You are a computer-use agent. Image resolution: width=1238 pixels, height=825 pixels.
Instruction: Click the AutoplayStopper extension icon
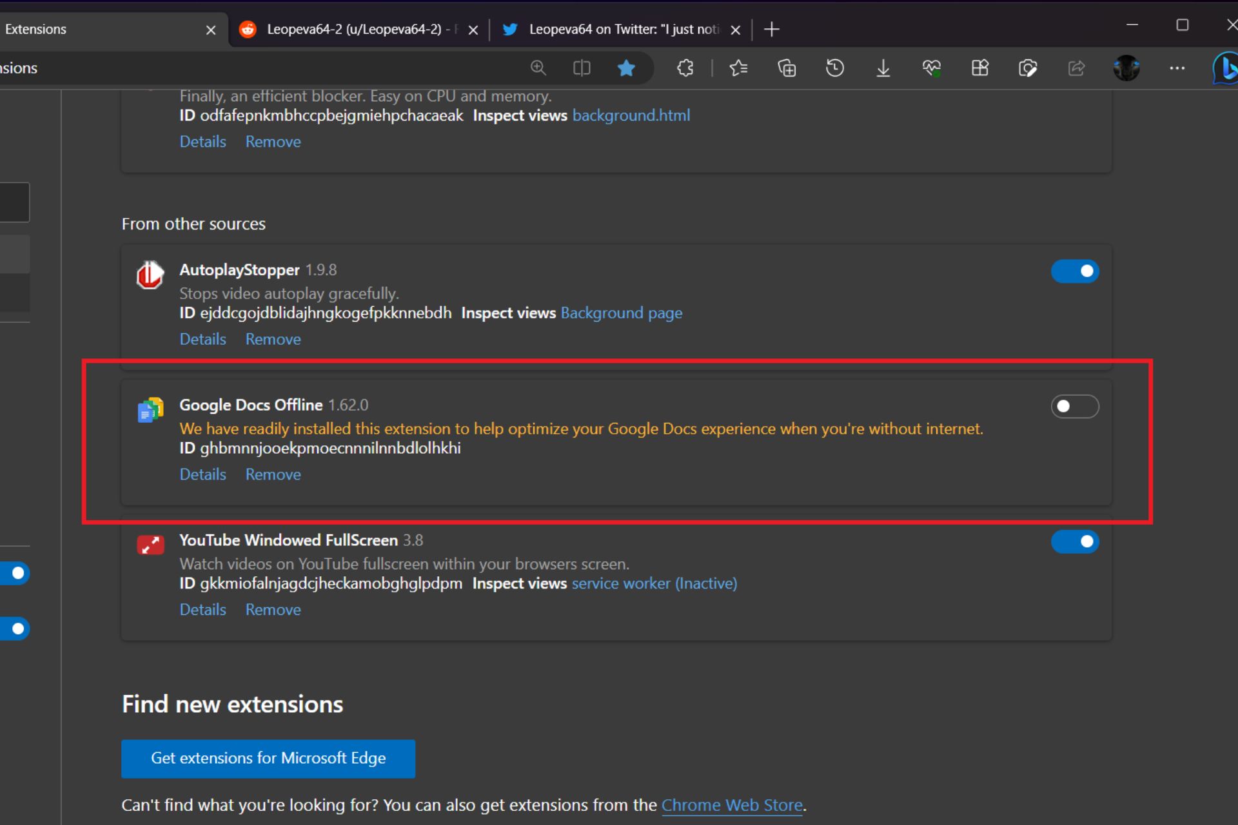point(150,275)
